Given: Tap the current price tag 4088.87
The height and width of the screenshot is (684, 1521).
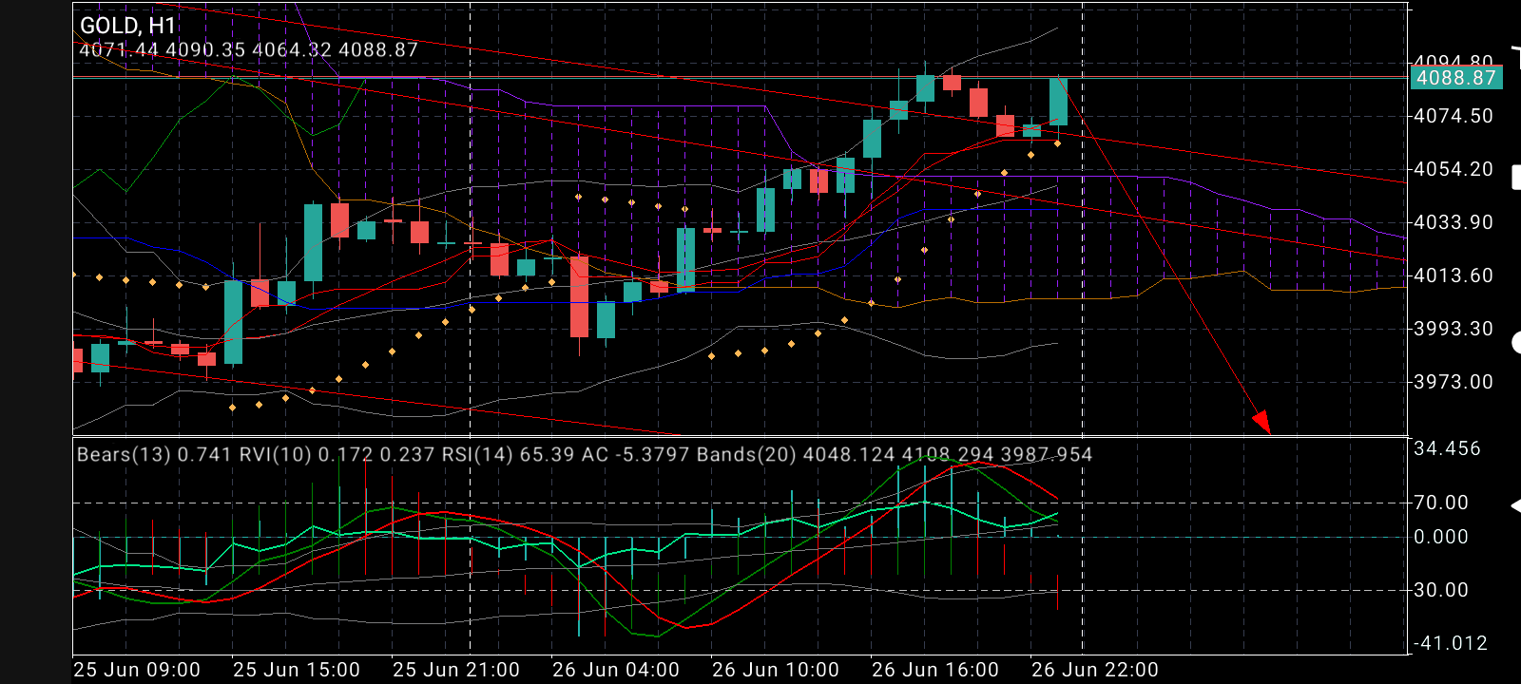Looking at the screenshot, I should (1455, 78).
